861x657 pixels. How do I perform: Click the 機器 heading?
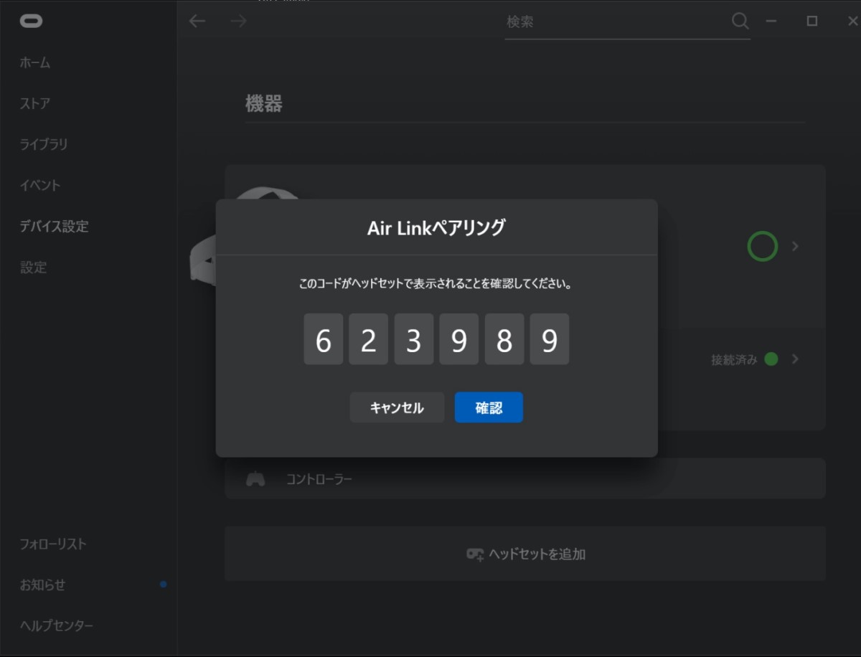tap(264, 104)
